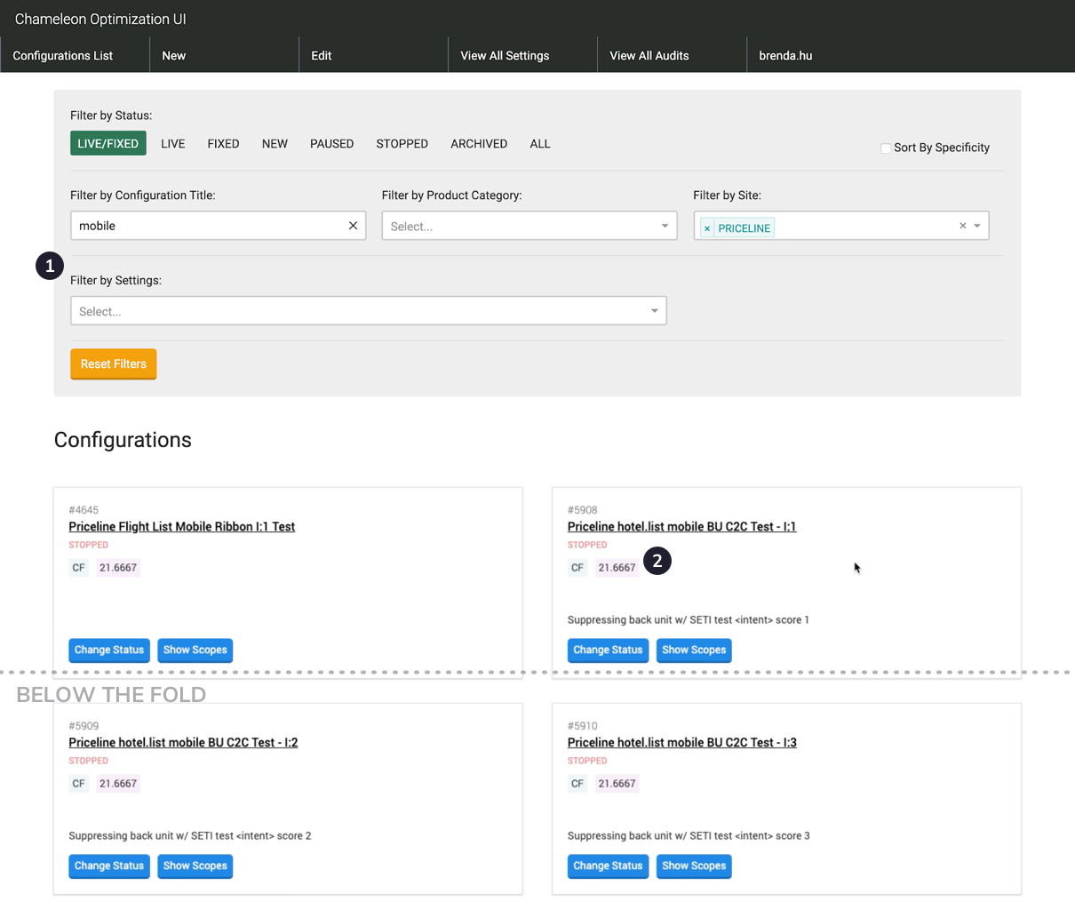Filter by STOPPED status
Screen dimensions: 1075x910
(x=402, y=143)
